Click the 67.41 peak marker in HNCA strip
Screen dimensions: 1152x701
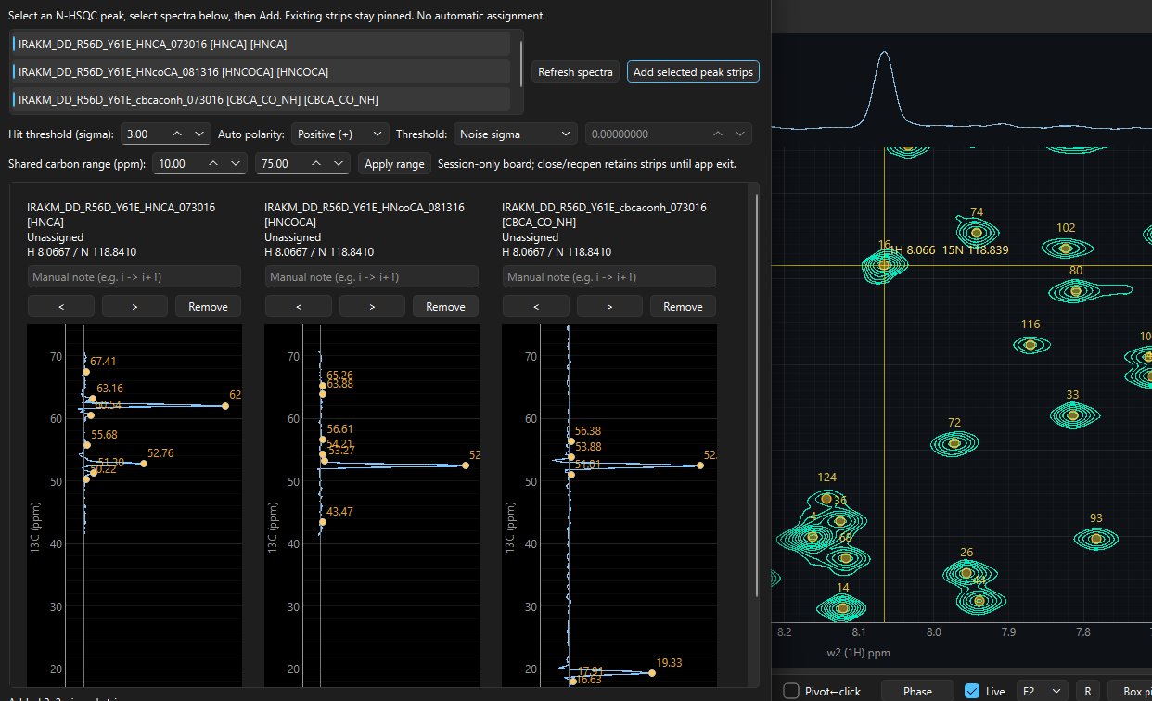click(86, 372)
